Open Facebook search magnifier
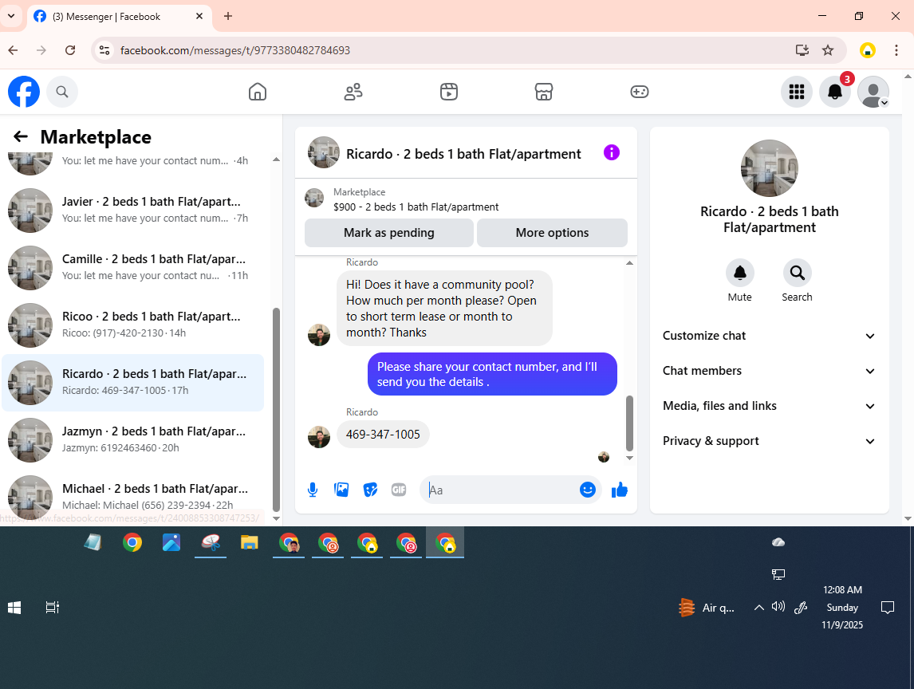 point(61,92)
